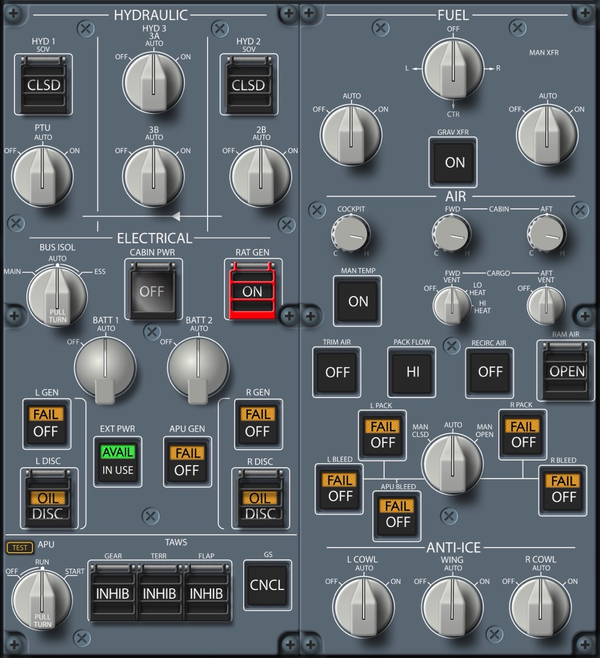Click the small APU TEST button

pos(19,547)
